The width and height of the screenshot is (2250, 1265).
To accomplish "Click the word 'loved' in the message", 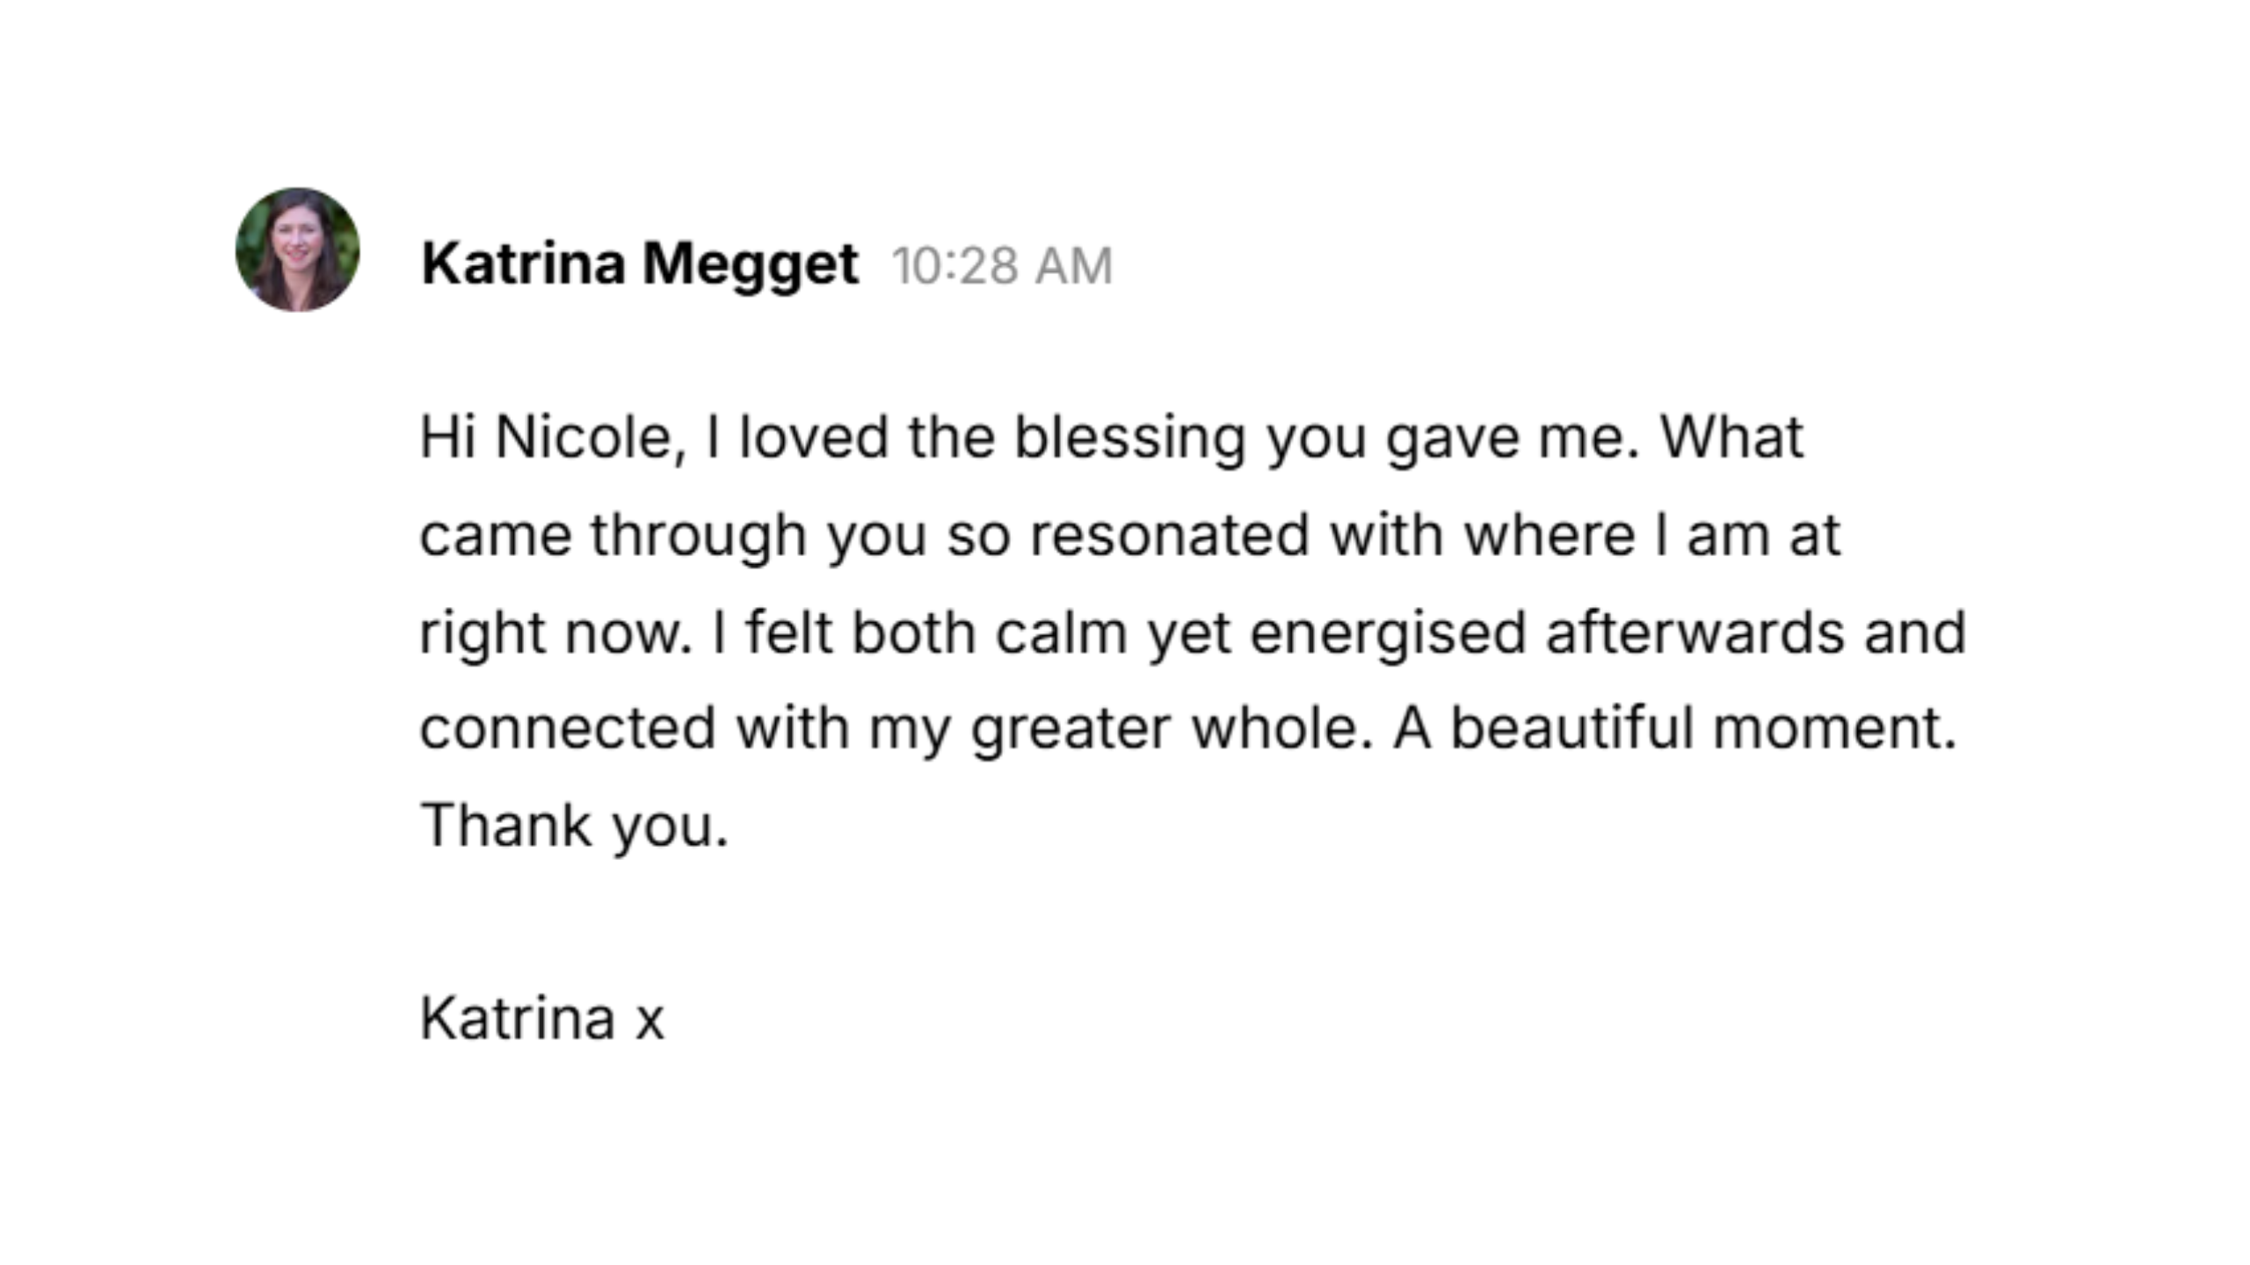I will click(813, 437).
